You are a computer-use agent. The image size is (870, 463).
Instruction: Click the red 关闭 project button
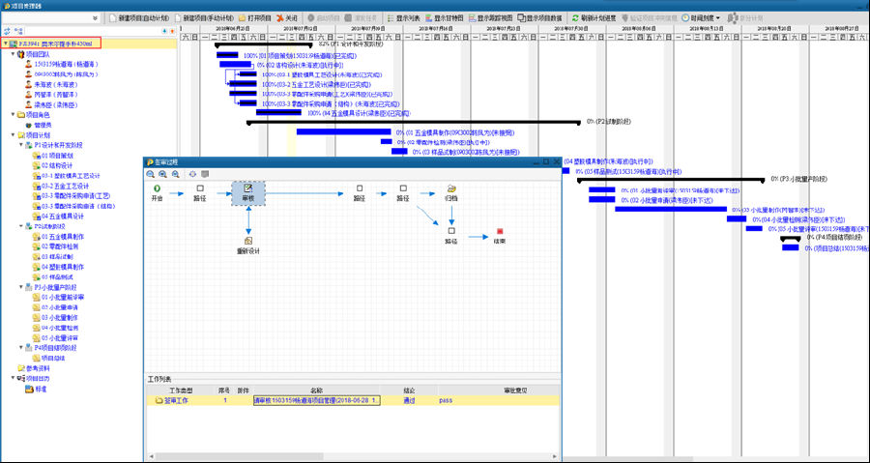[x=284, y=18]
